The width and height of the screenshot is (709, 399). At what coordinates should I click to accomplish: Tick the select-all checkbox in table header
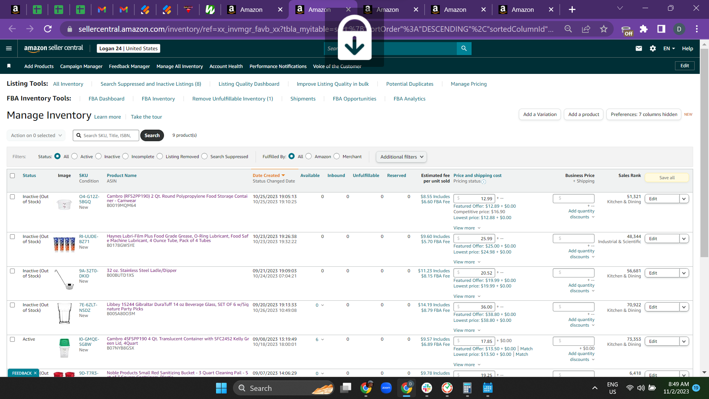(13, 175)
